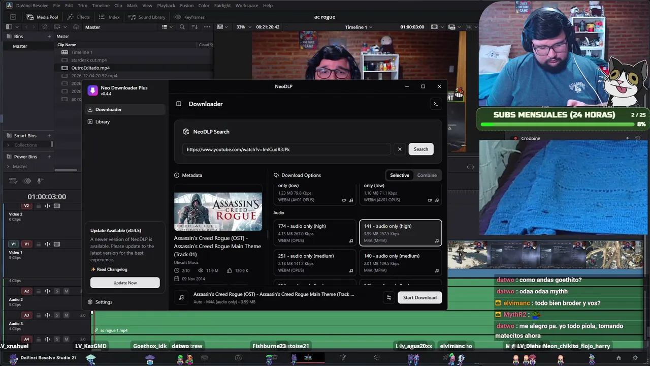Screen dimensions: 650x366
Task: Click the Search button in NeoDLP
Action: [421, 149]
